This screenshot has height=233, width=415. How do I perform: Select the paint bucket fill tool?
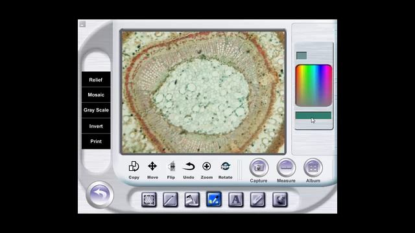pyautogui.click(x=192, y=199)
